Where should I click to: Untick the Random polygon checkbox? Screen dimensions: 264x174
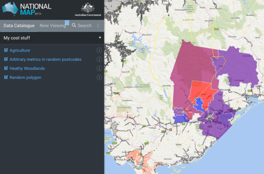click(x=6, y=77)
